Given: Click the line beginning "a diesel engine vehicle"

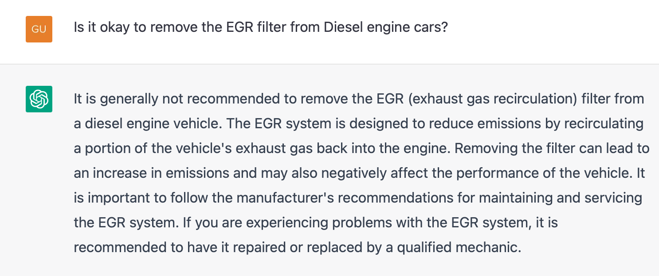Looking at the screenshot, I should pos(358,123).
